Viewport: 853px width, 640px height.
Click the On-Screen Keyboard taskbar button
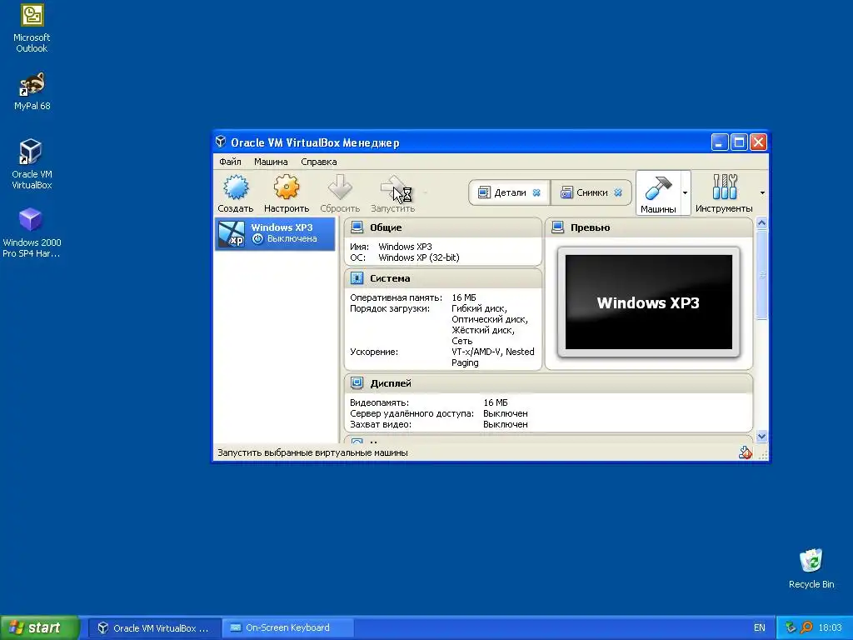point(288,628)
